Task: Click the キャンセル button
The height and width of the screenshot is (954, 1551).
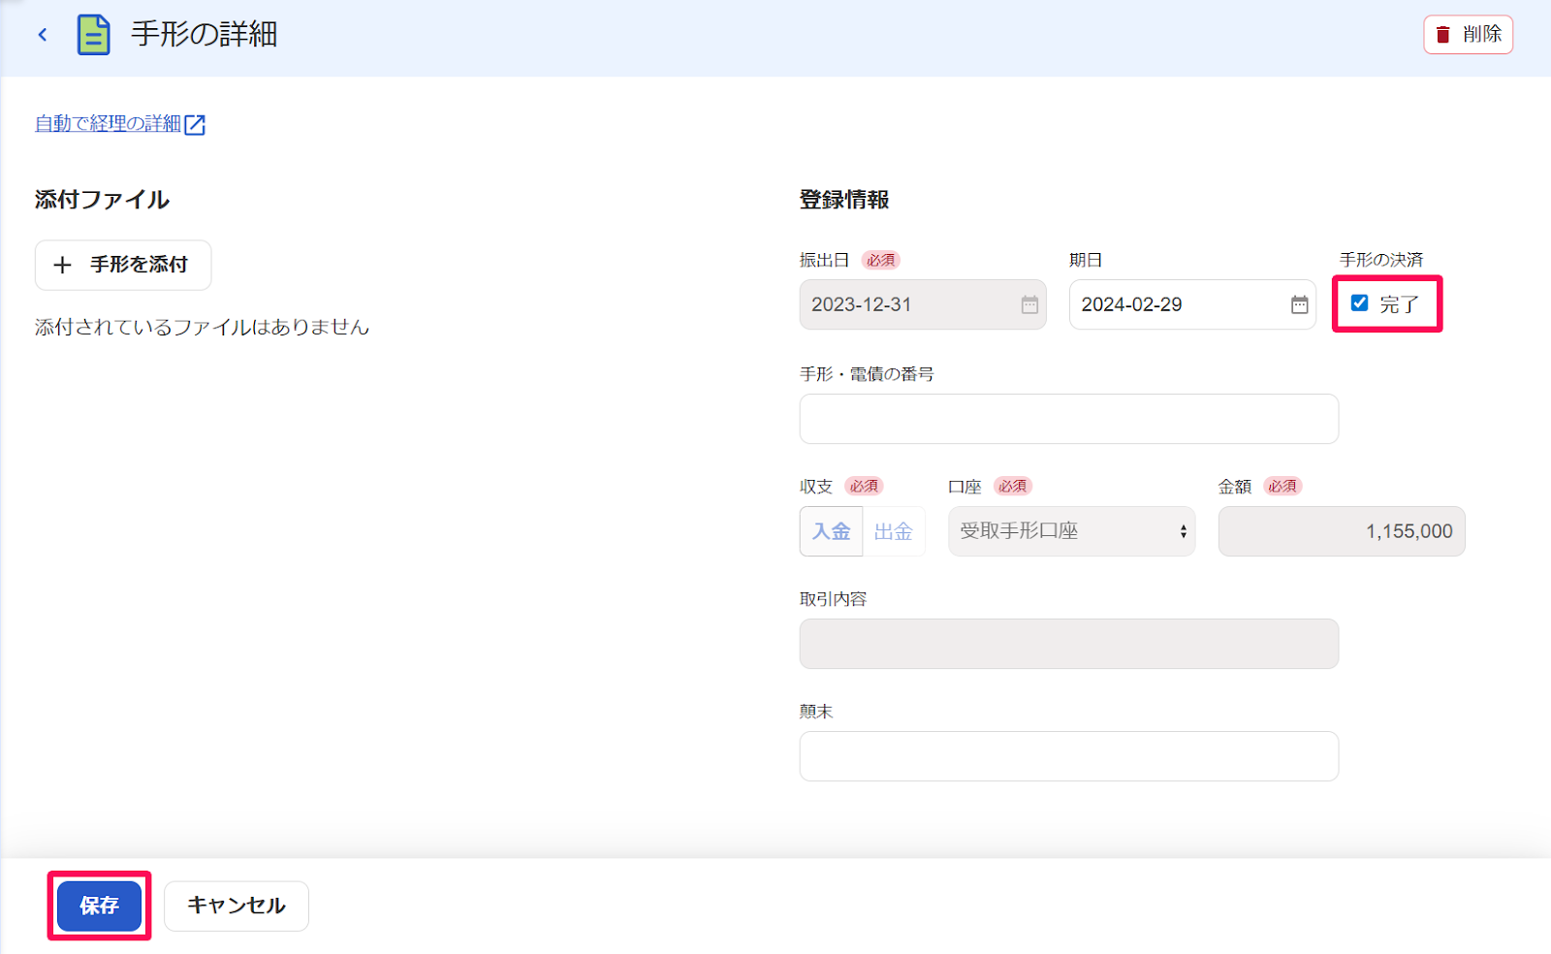Action: pos(237,906)
